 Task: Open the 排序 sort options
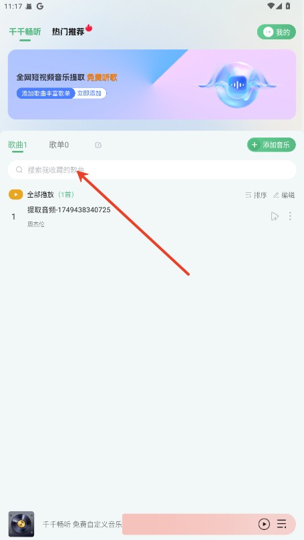(x=256, y=195)
